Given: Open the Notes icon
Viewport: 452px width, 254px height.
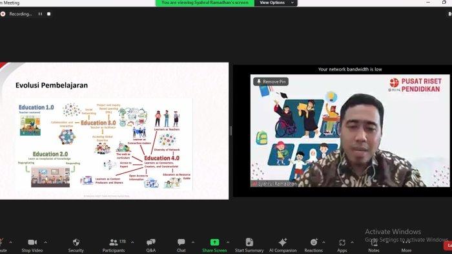Looking at the screenshot, I should pos(374,242).
